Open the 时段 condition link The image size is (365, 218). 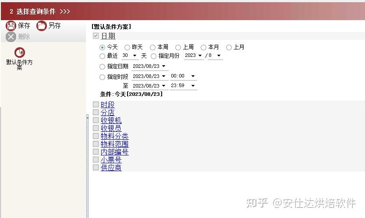(x=107, y=105)
